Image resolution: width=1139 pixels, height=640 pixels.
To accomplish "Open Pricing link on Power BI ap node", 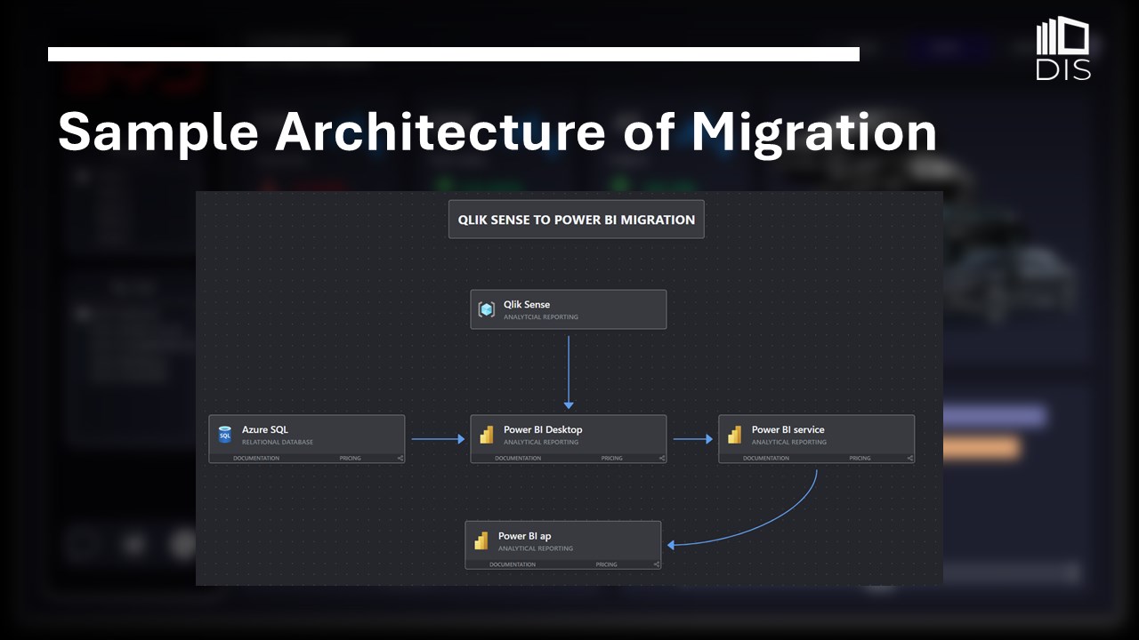I will [x=606, y=564].
